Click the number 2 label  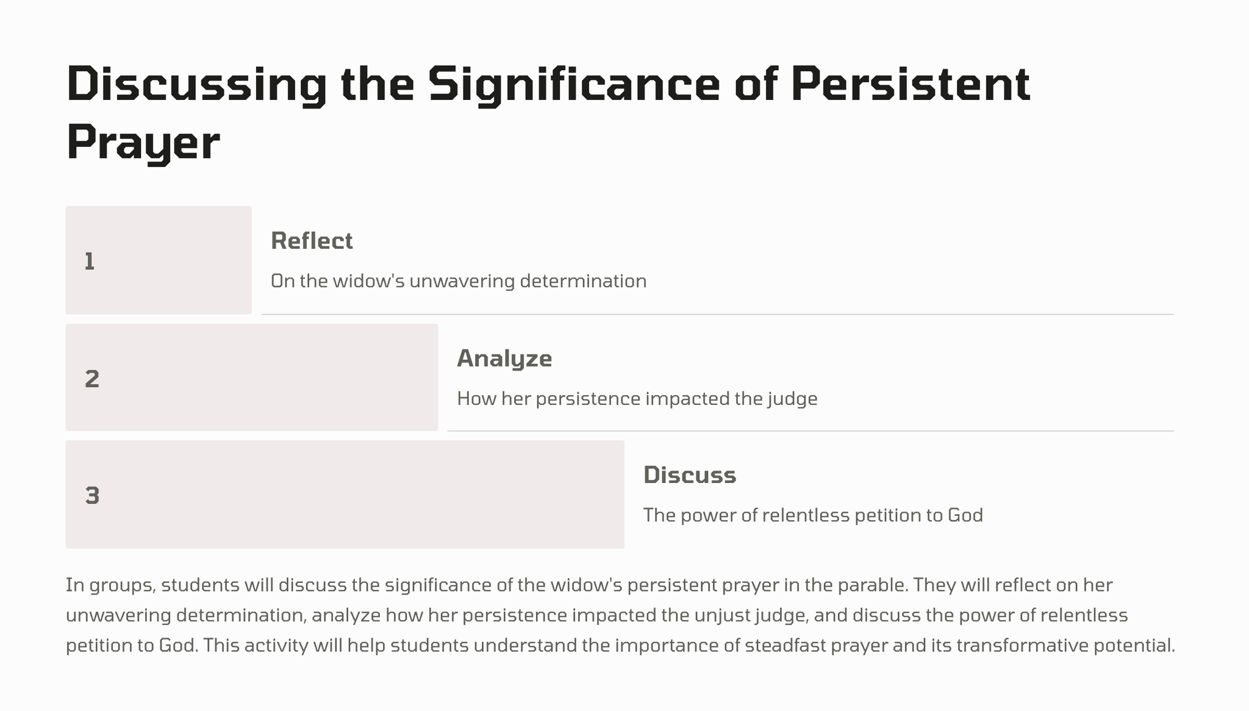(x=92, y=379)
